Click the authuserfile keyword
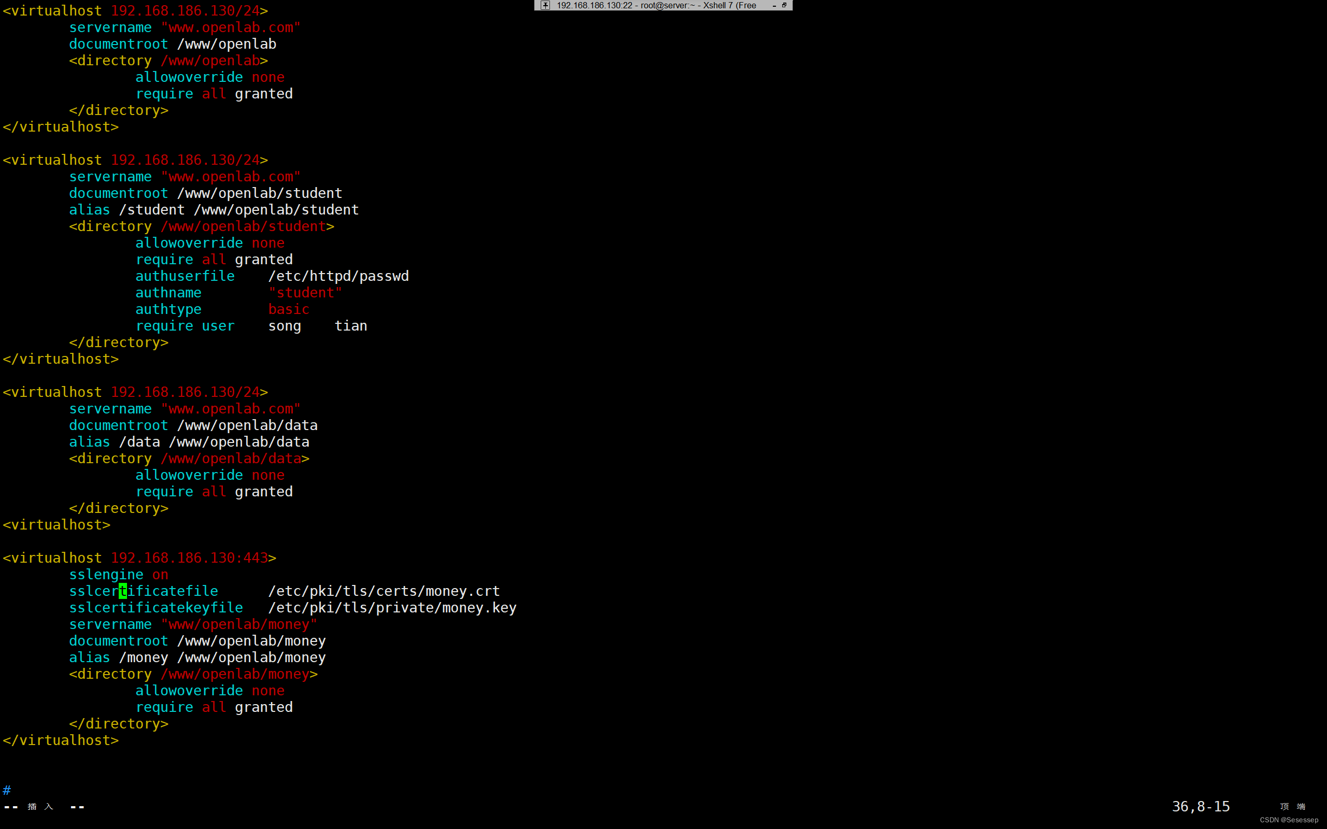The image size is (1327, 829). pyautogui.click(x=185, y=276)
